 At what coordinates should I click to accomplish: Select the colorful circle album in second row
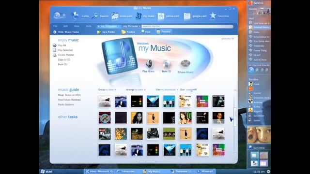click(105, 118)
